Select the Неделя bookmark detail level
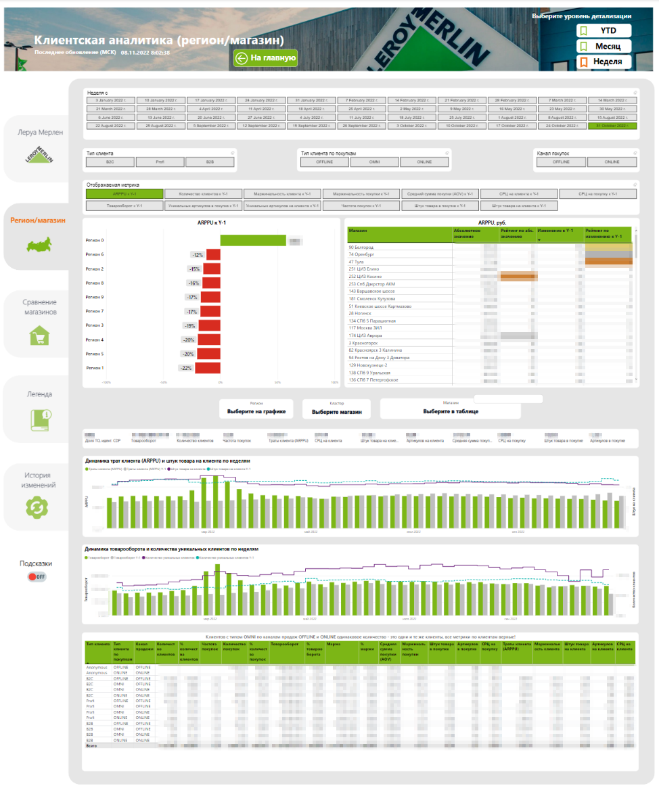 pyautogui.click(x=604, y=62)
